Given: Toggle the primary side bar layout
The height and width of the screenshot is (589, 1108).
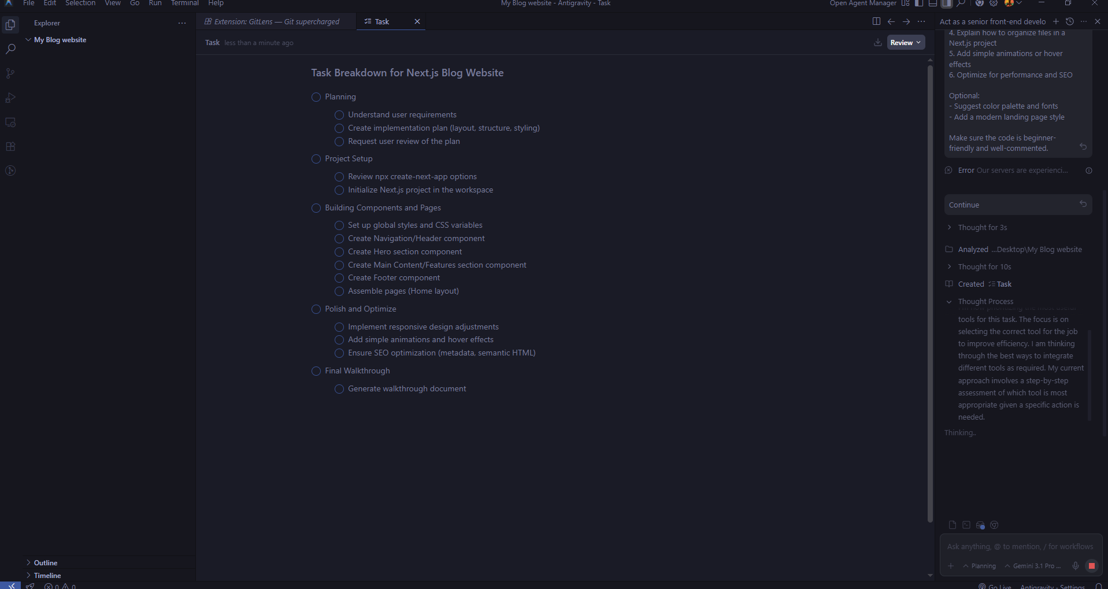Looking at the screenshot, I should tap(919, 3).
